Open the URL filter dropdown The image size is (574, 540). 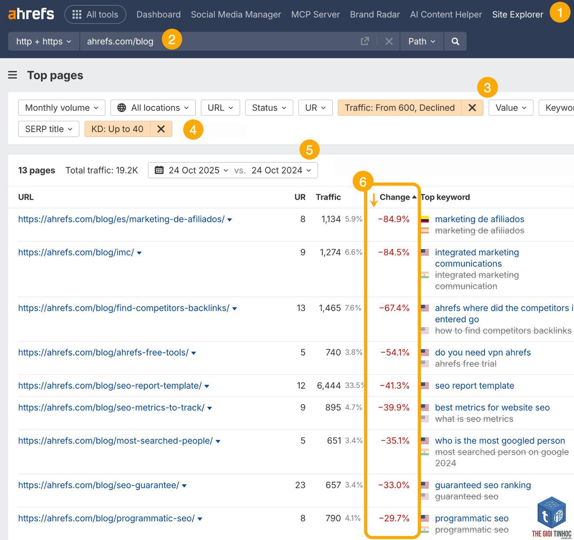[x=220, y=108]
